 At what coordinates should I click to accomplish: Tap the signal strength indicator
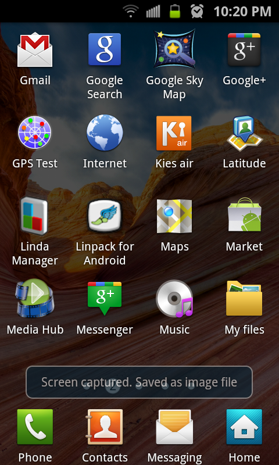coord(153,12)
